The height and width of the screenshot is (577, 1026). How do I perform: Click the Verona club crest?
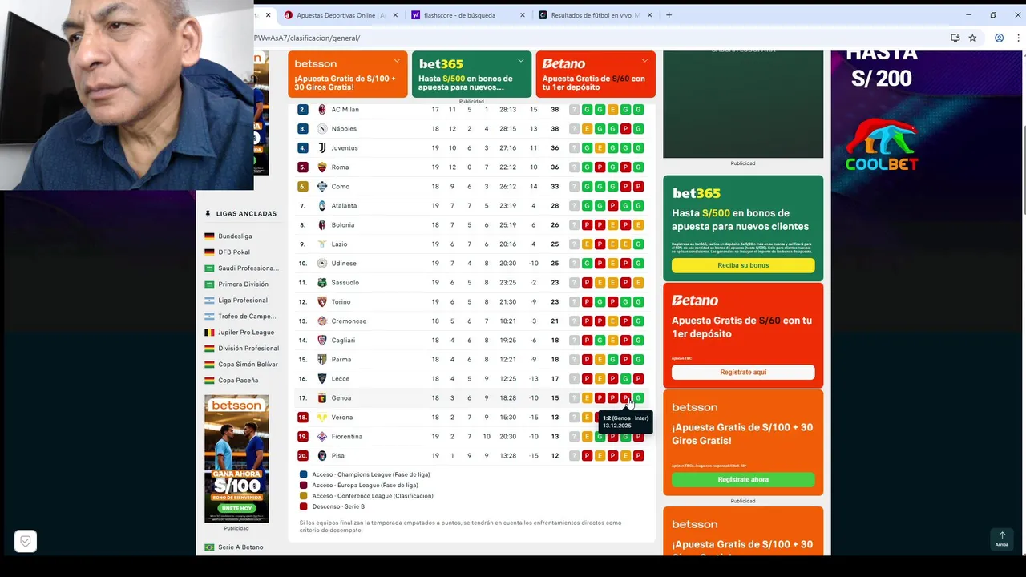[322, 418]
